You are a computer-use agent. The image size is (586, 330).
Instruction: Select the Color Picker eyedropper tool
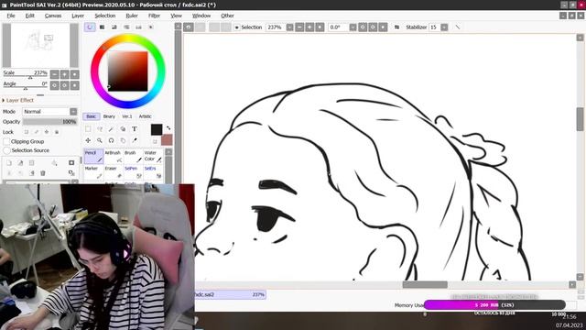click(135, 140)
